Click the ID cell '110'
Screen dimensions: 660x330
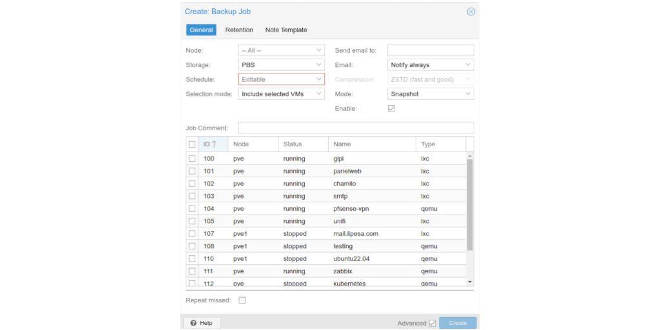(209, 258)
